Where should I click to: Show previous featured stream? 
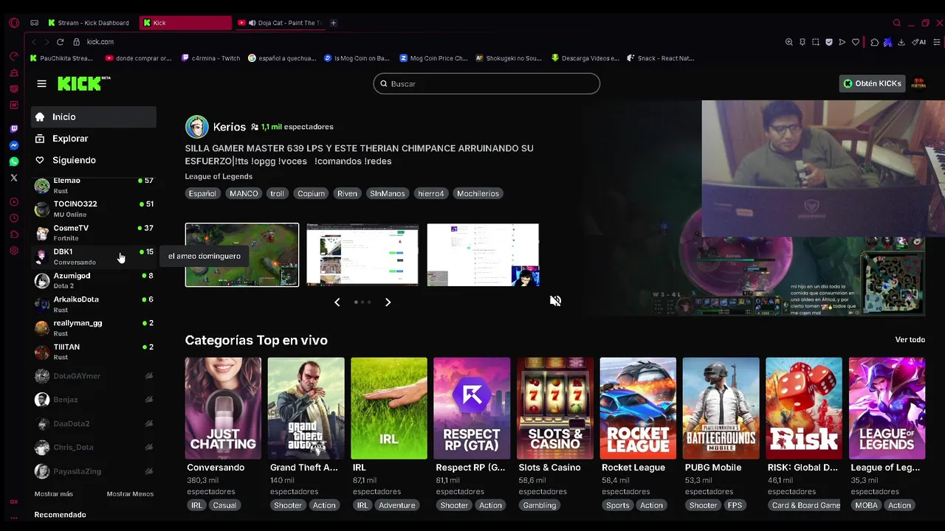point(337,302)
